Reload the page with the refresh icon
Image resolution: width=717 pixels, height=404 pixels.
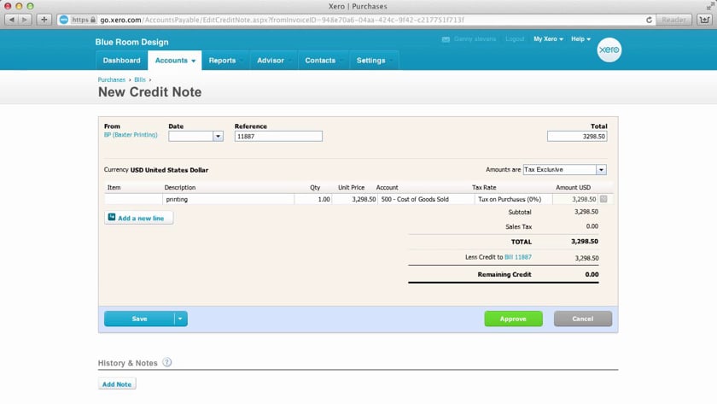649,20
